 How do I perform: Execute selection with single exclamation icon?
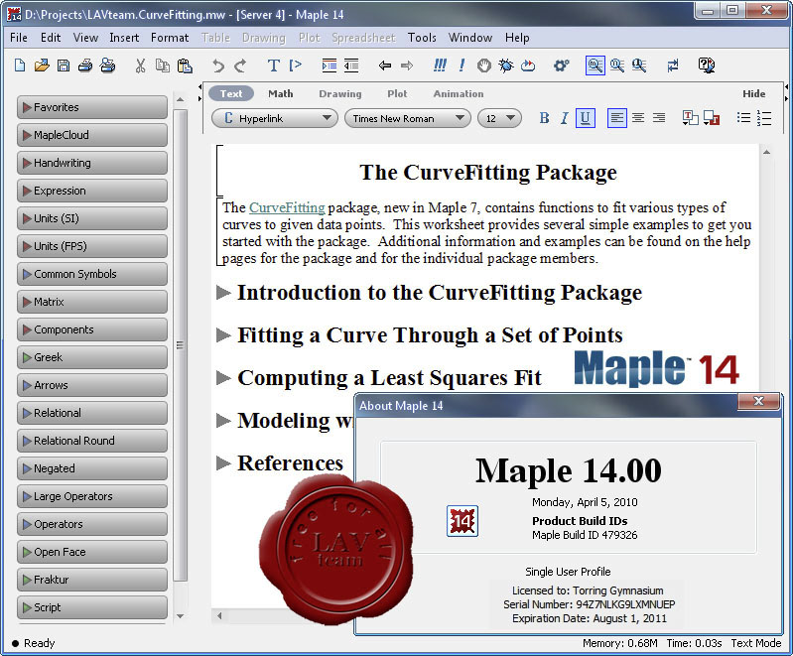point(462,66)
